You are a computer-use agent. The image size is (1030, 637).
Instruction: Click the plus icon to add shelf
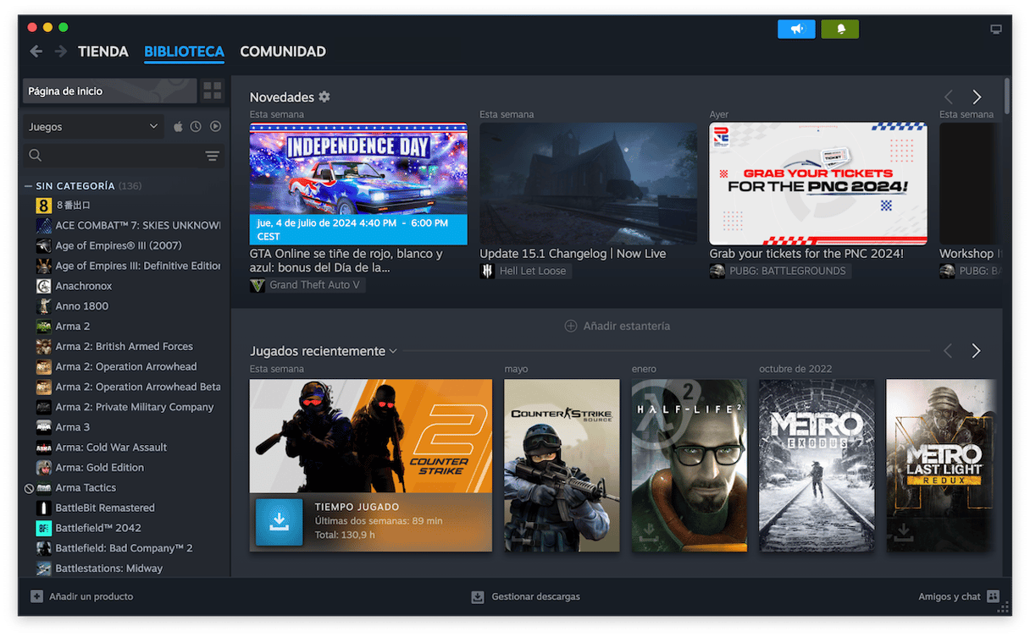pos(571,326)
